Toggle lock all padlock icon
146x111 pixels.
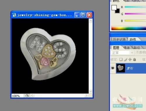coord(134,59)
